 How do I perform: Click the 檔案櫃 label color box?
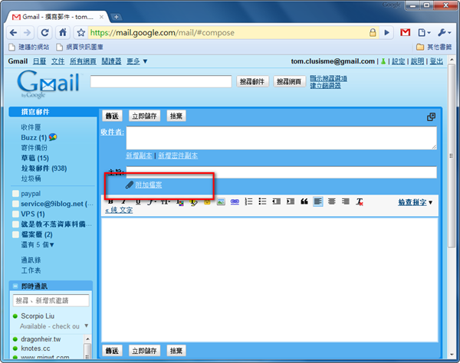coord(15,234)
